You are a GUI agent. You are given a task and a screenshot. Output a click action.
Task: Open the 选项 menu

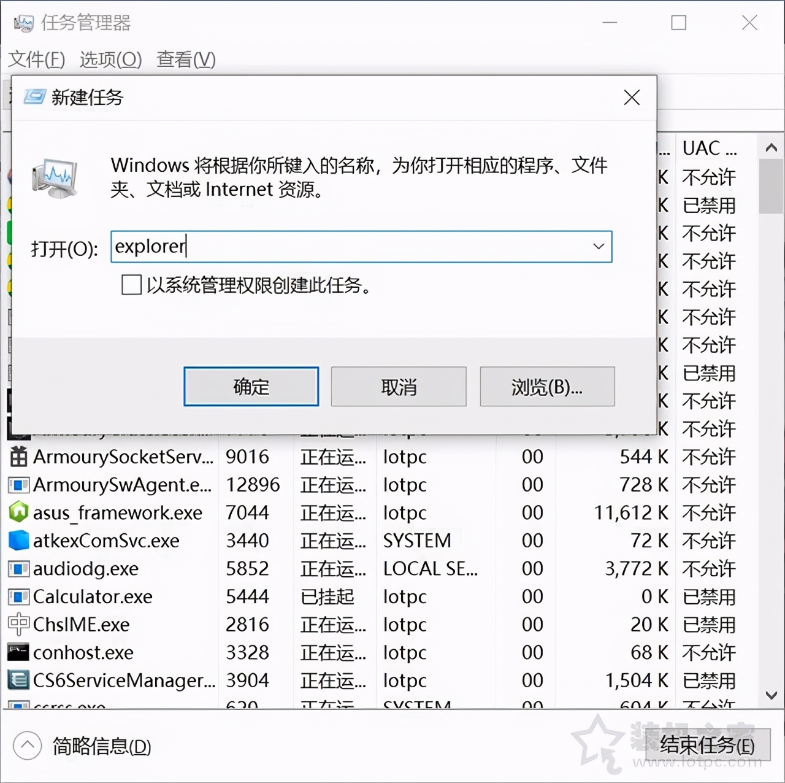110,60
